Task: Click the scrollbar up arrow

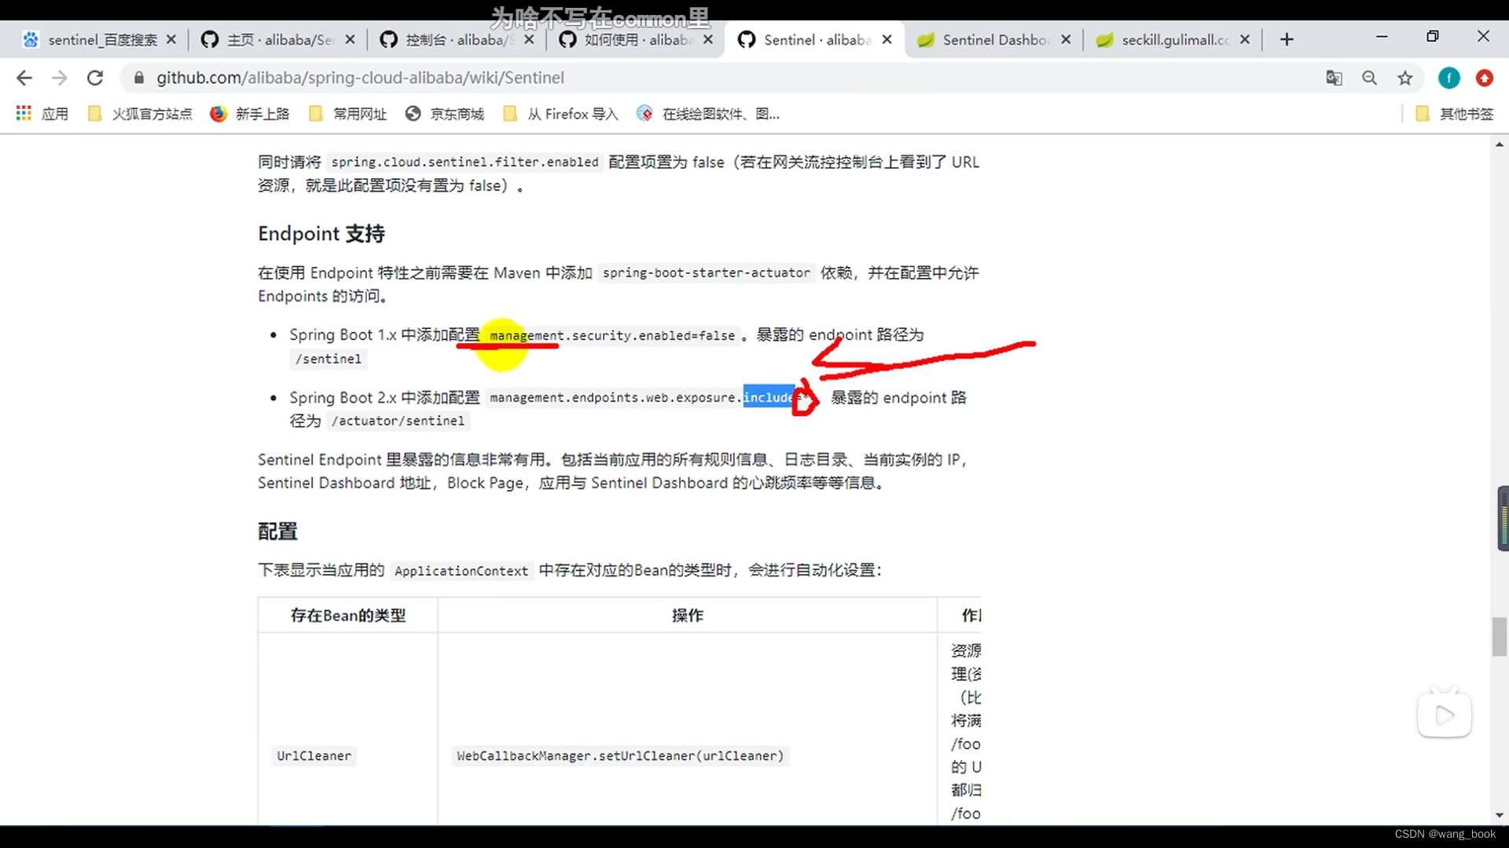Action: tap(1500, 144)
